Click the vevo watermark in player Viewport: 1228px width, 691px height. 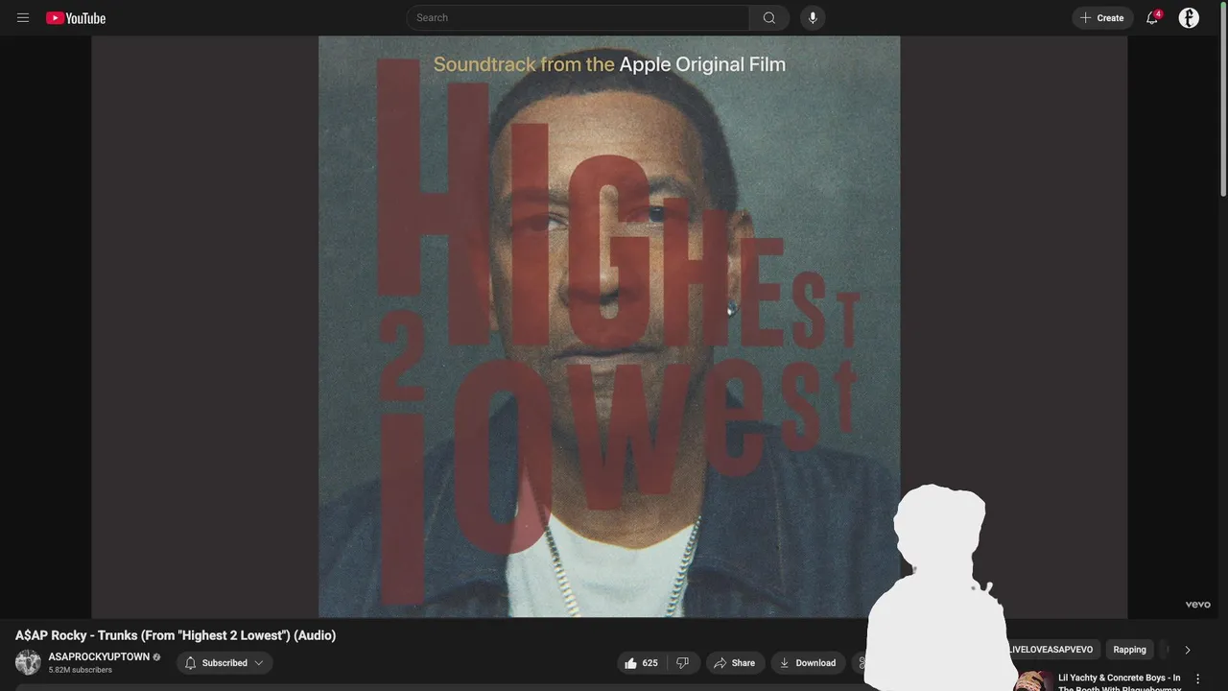click(1197, 605)
